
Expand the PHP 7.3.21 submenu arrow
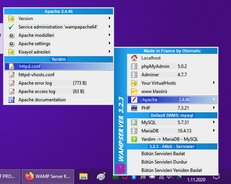(214, 108)
